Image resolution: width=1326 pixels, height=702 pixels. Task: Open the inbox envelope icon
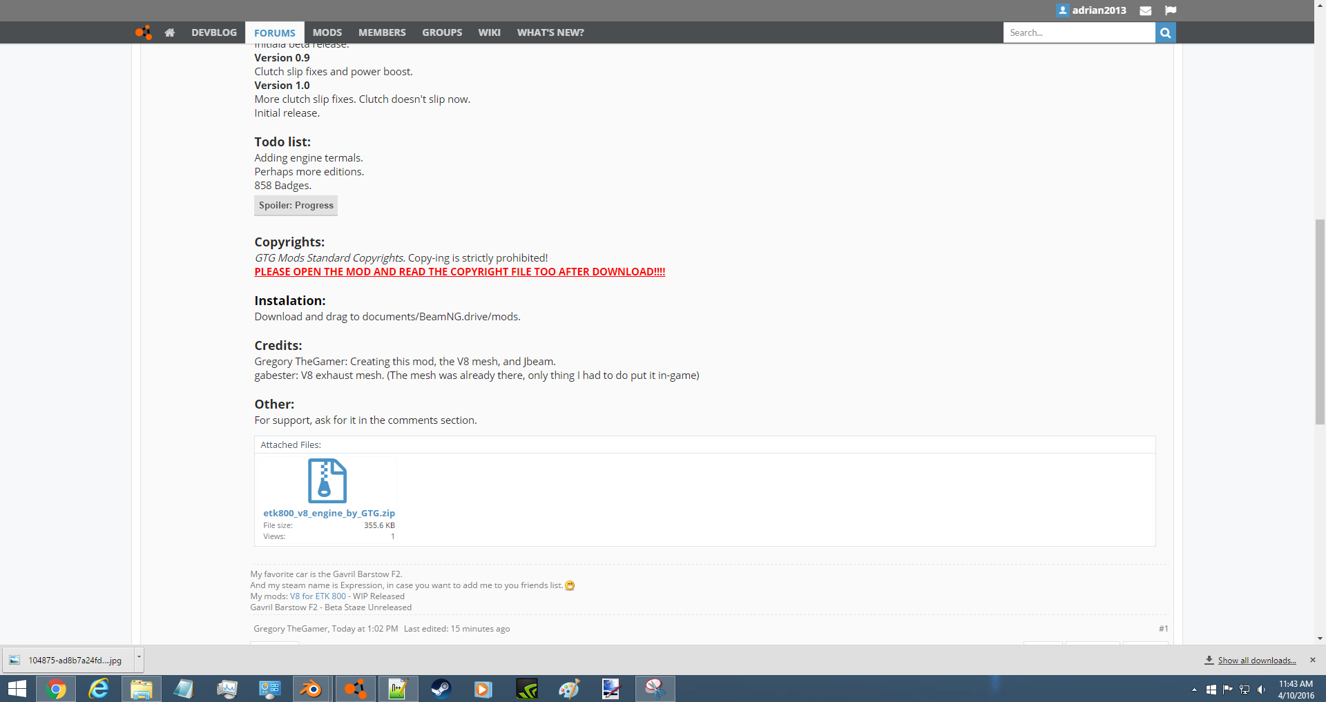[1146, 10]
